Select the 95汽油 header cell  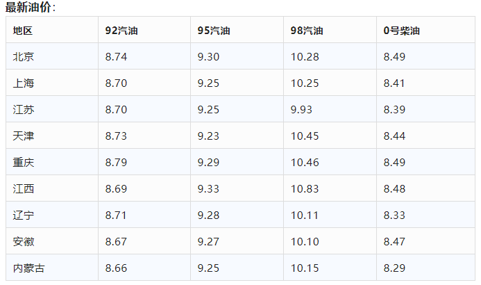214,31
